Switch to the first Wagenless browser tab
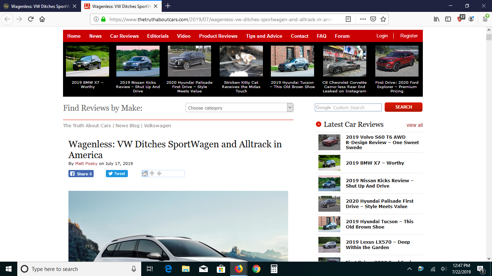The height and width of the screenshot is (276, 492). click(x=40, y=6)
